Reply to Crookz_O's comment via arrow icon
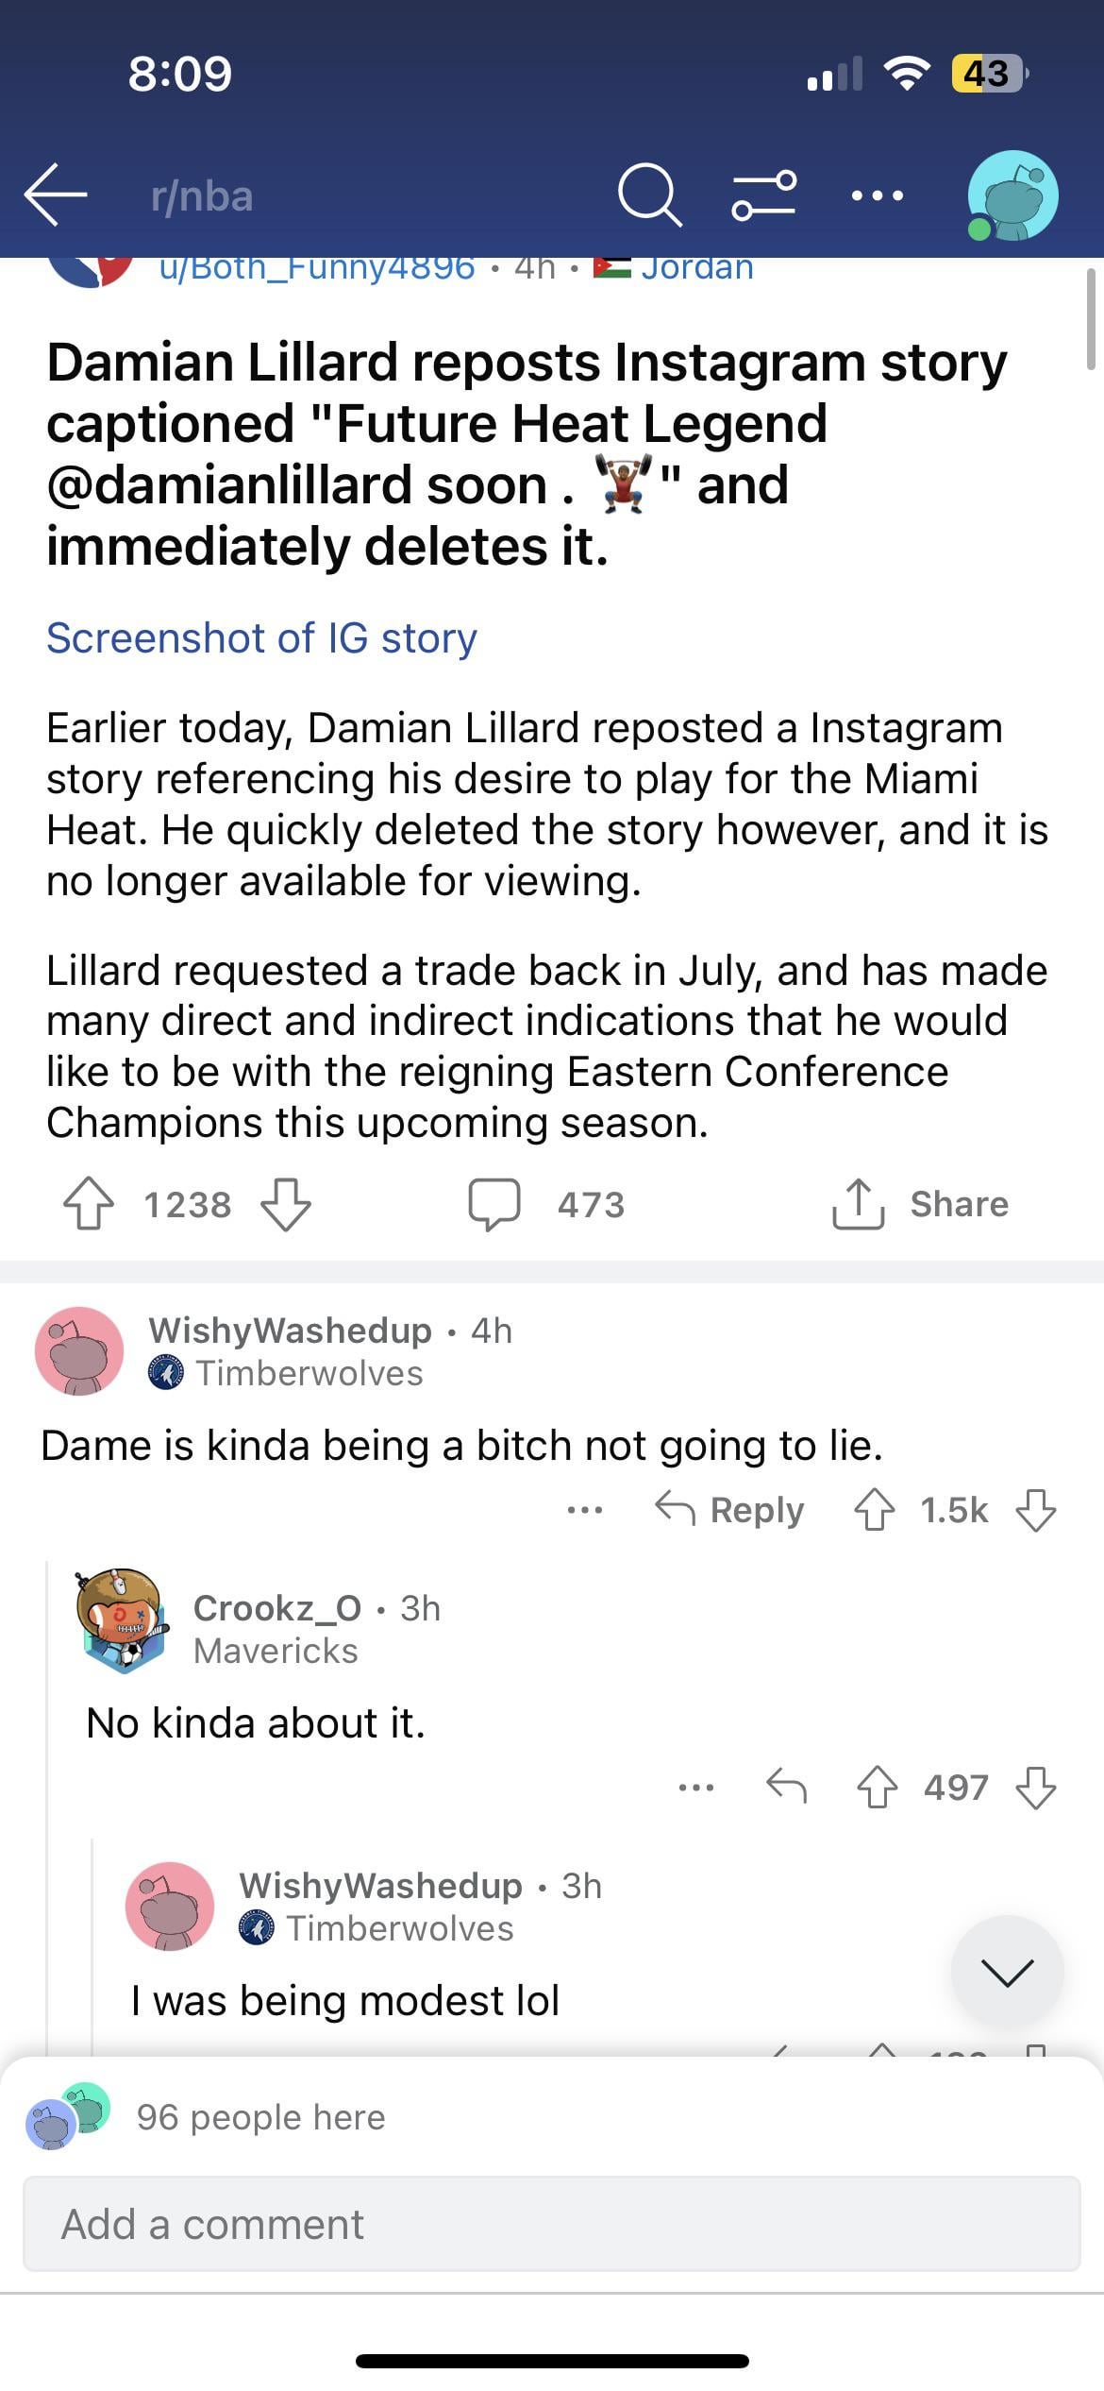The height and width of the screenshot is (2391, 1104). (x=786, y=1787)
